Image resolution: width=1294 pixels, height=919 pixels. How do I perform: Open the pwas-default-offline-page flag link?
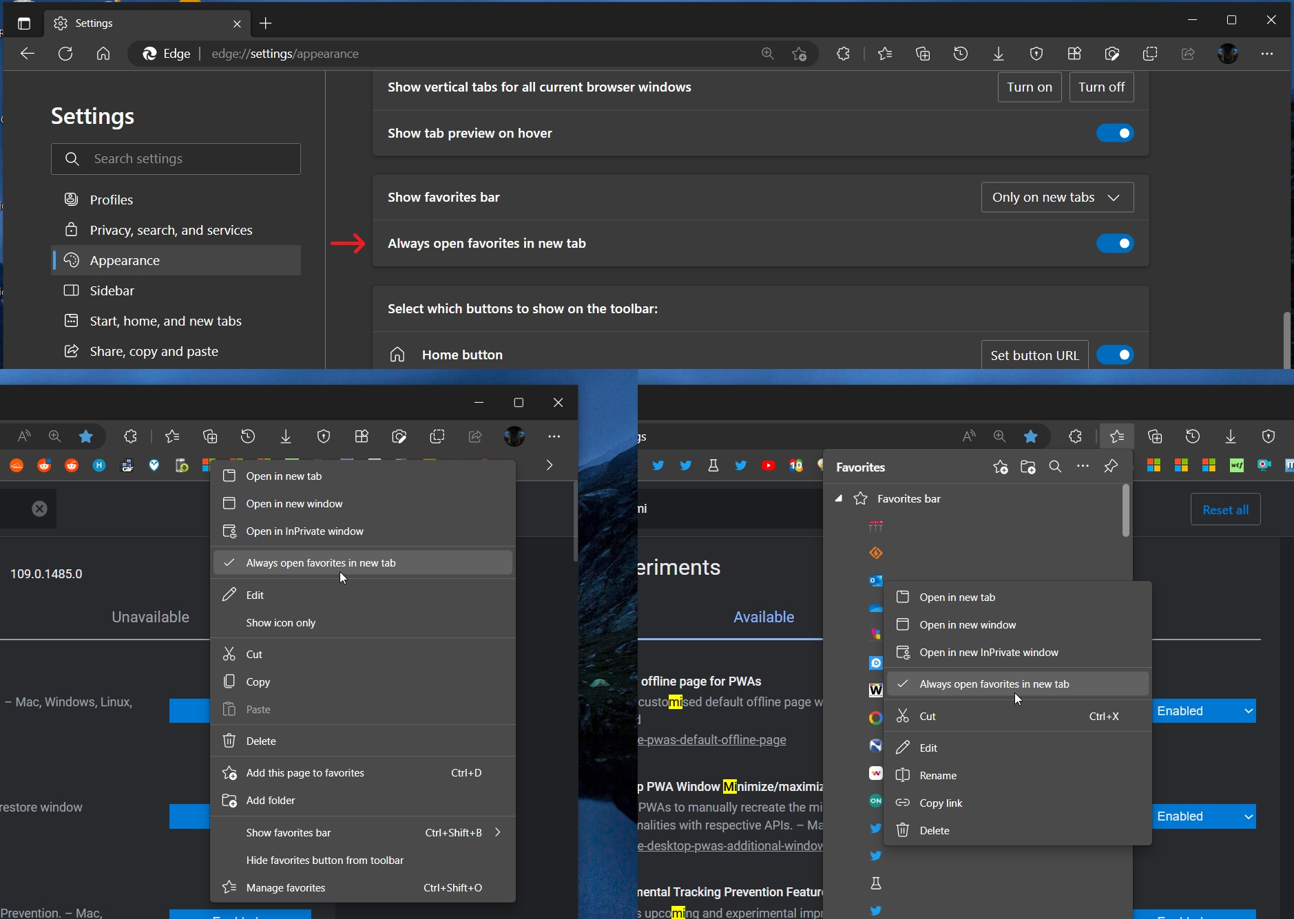coord(712,740)
